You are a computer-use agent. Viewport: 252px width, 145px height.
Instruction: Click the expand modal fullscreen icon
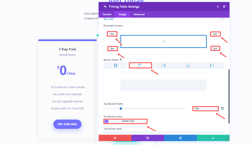click(218, 7)
